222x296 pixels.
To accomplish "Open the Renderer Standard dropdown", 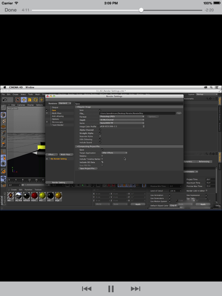I will (x=65, y=103).
